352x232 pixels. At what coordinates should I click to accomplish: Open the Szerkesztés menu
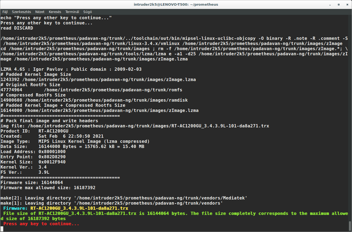pyautogui.click(x=21, y=12)
